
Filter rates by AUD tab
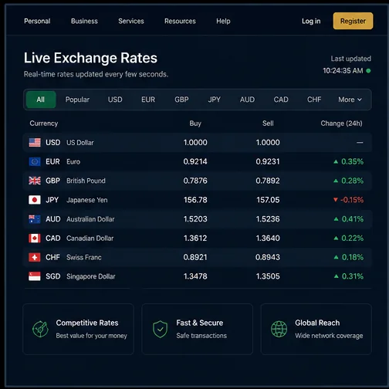(247, 100)
